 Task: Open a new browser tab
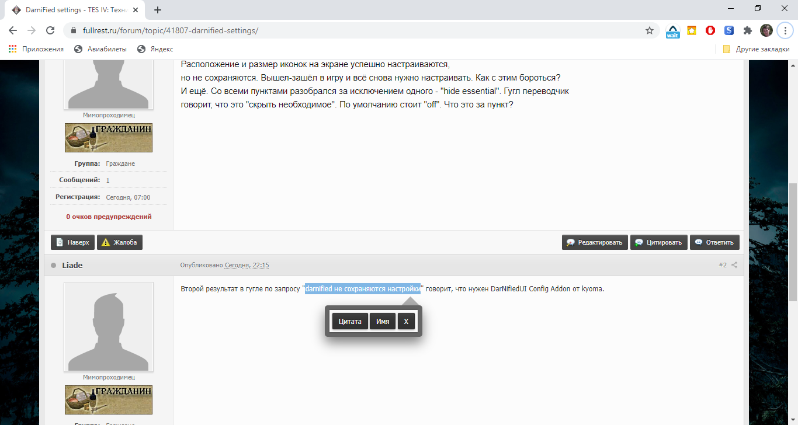158,10
